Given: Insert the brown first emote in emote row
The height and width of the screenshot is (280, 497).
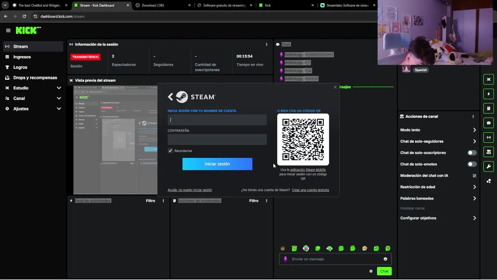Looking at the screenshot, I should 283,248.
